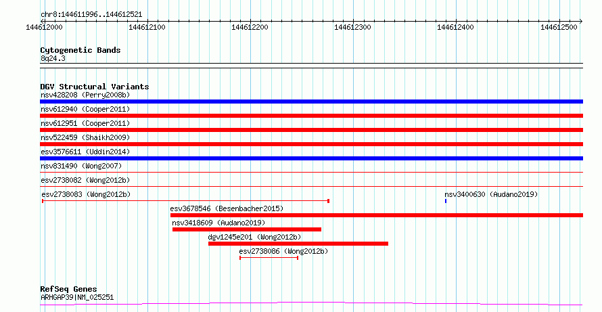
Task: Open the esv3678546 (Besenbacher2015) label
Action: tap(227, 208)
